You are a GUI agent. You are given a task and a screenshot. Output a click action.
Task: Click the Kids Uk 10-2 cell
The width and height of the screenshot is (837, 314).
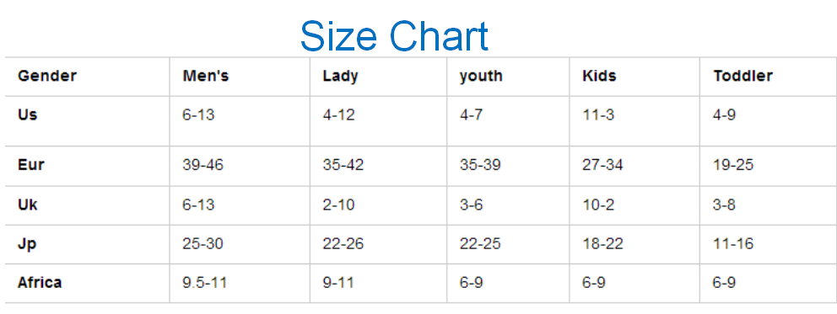point(634,205)
